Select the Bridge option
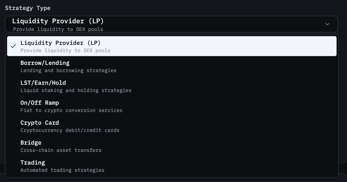The image size is (347, 182). point(172,146)
